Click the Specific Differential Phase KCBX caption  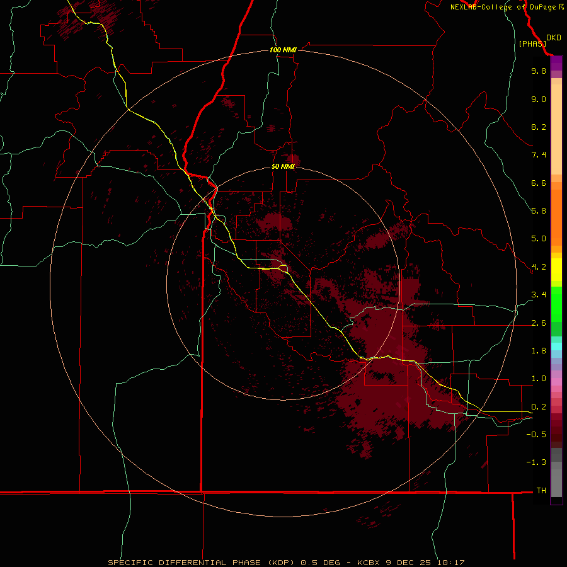point(286,563)
